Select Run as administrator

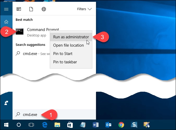click(x=71, y=37)
